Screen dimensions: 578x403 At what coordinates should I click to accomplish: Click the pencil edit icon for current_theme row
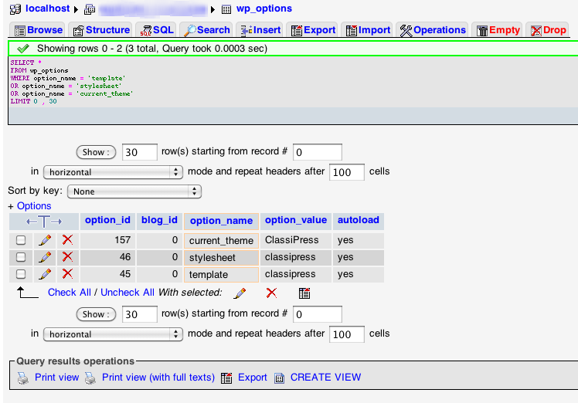(x=45, y=240)
